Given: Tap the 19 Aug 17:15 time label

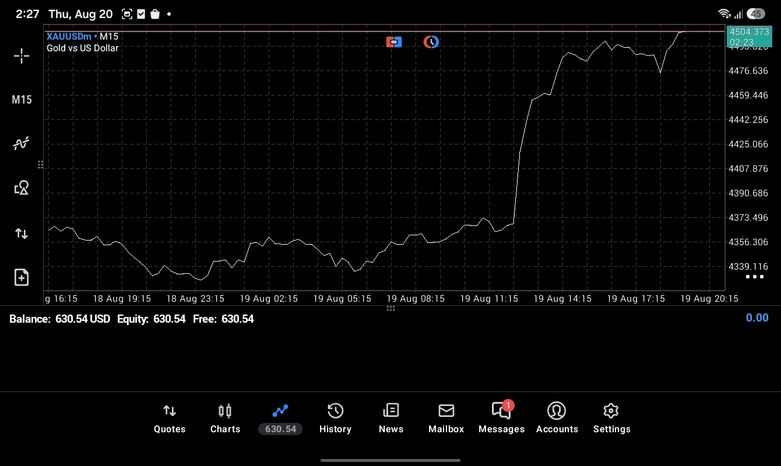Looking at the screenshot, I should 636,299.
